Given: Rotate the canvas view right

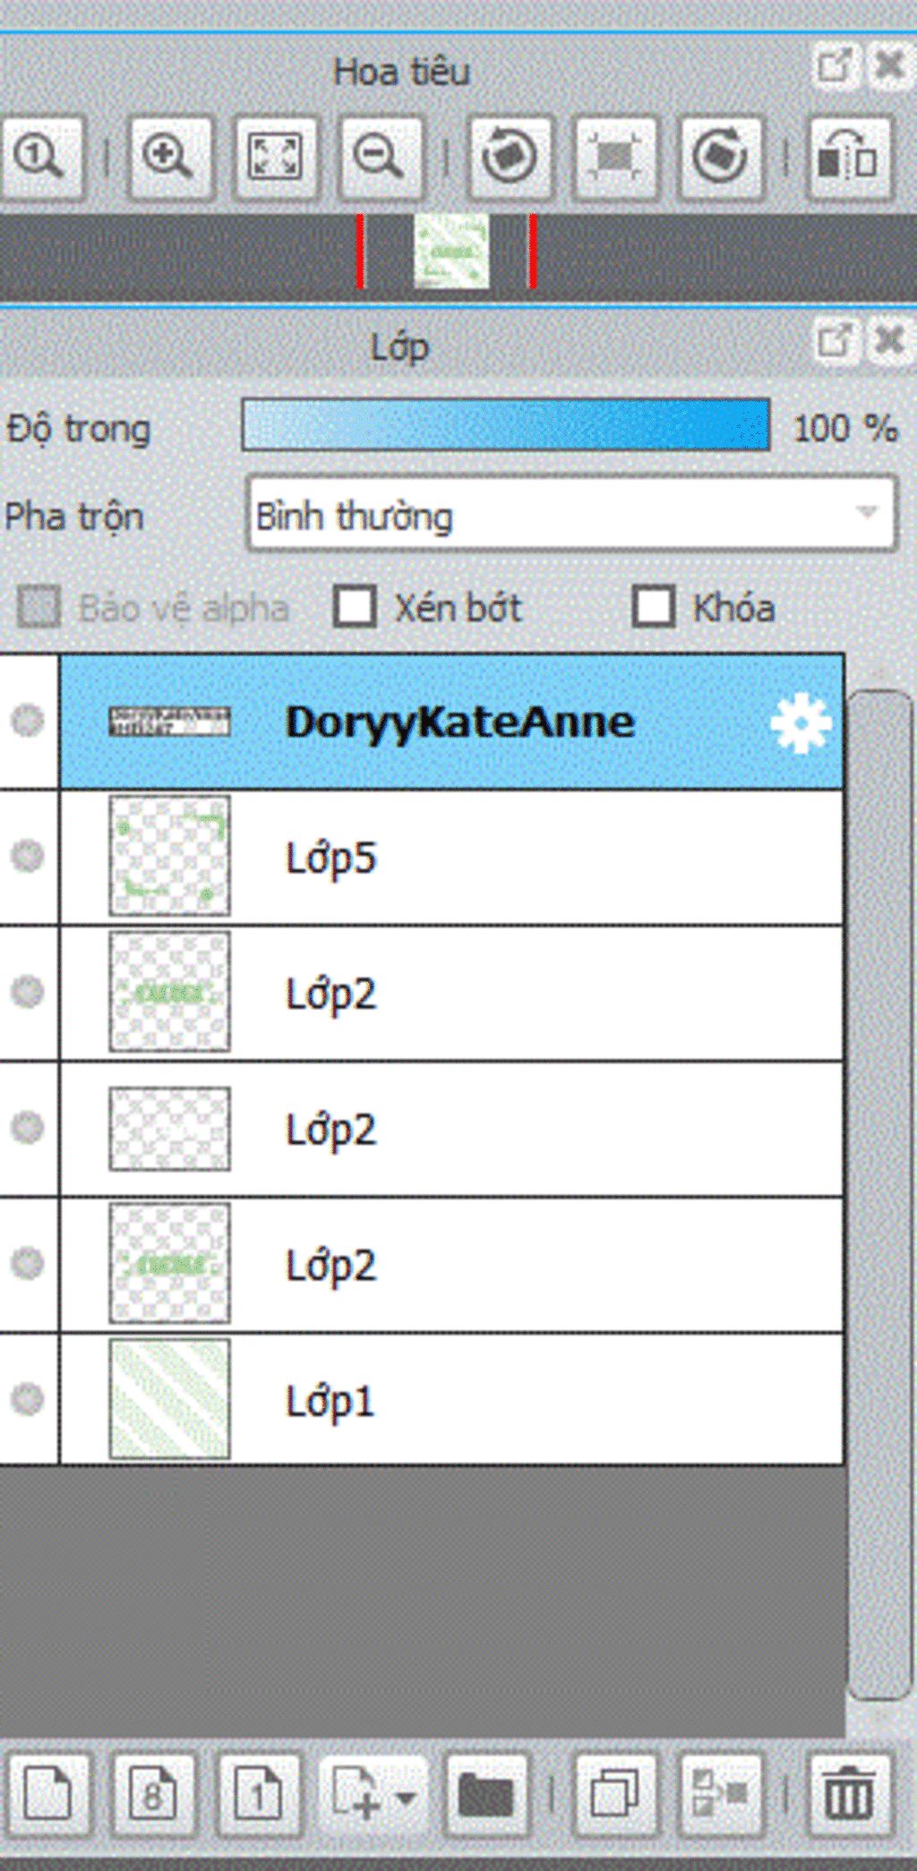Looking at the screenshot, I should tap(720, 158).
